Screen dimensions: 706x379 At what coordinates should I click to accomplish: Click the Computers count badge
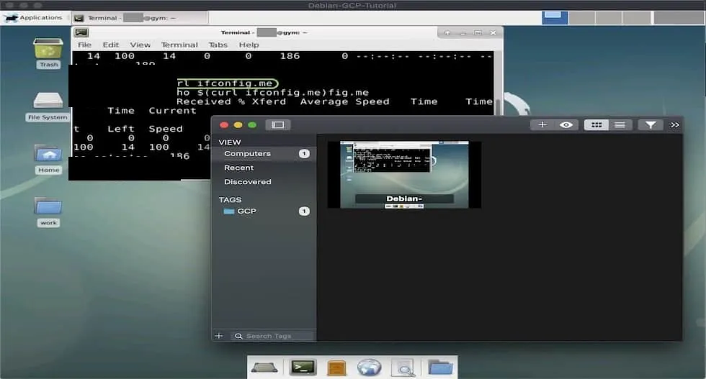coord(304,154)
